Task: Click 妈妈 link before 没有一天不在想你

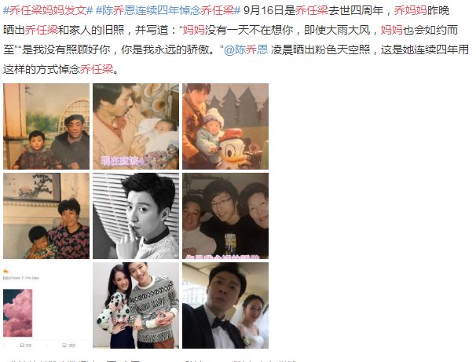Action: click(x=194, y=30)
